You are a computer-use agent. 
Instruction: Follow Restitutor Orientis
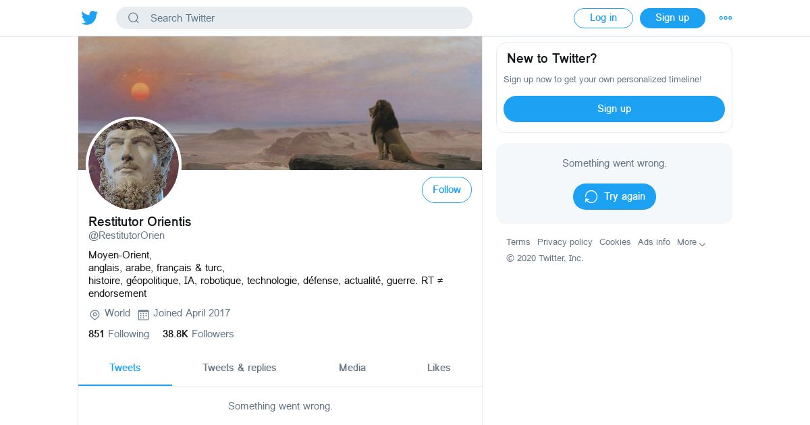point(446,190)
